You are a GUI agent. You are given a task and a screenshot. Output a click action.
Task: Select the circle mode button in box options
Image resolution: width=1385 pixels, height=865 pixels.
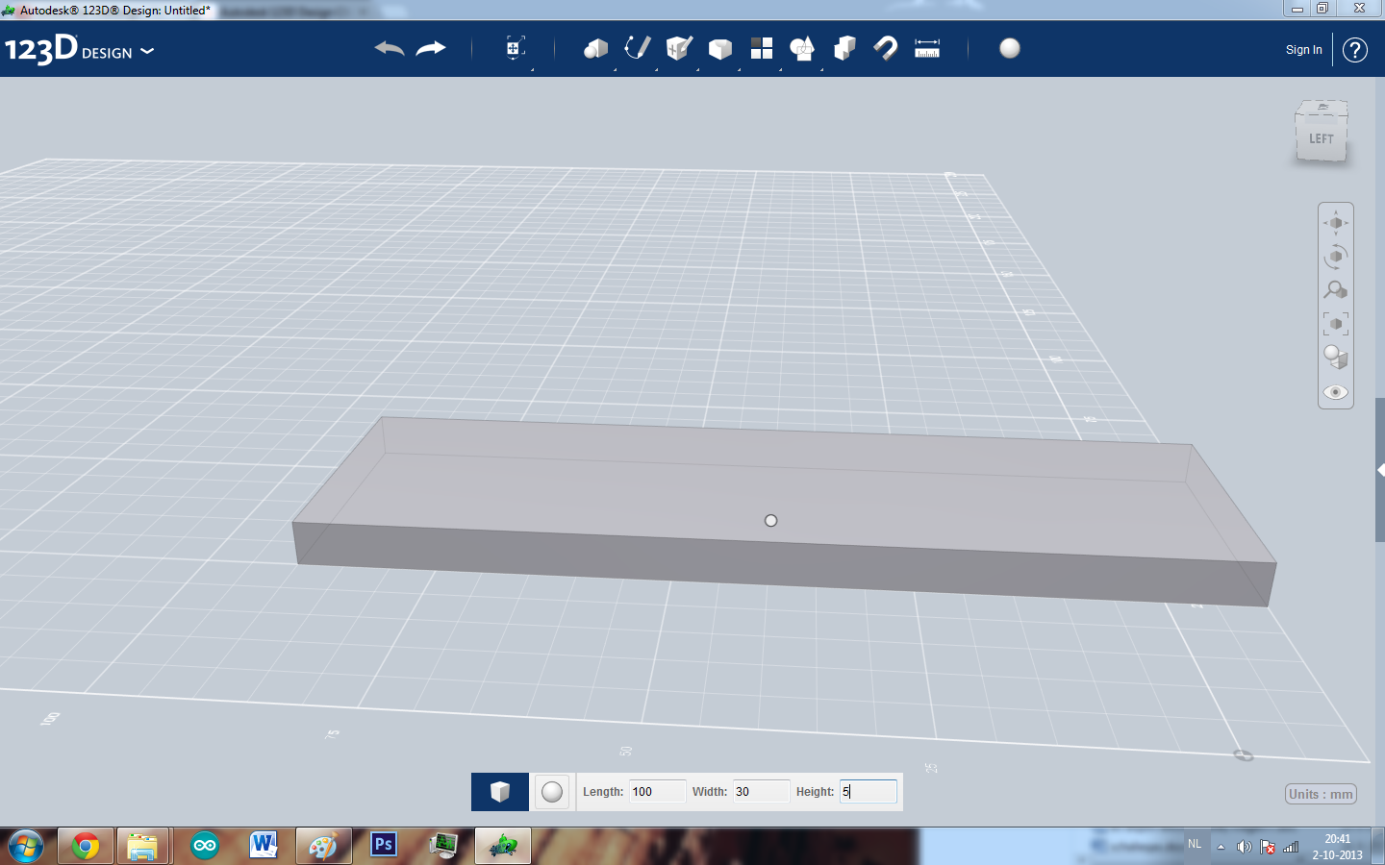coord(552,792)
